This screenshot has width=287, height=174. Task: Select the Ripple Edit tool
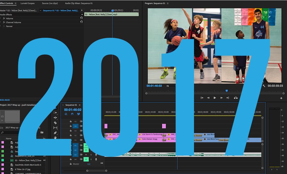[55, 118]
